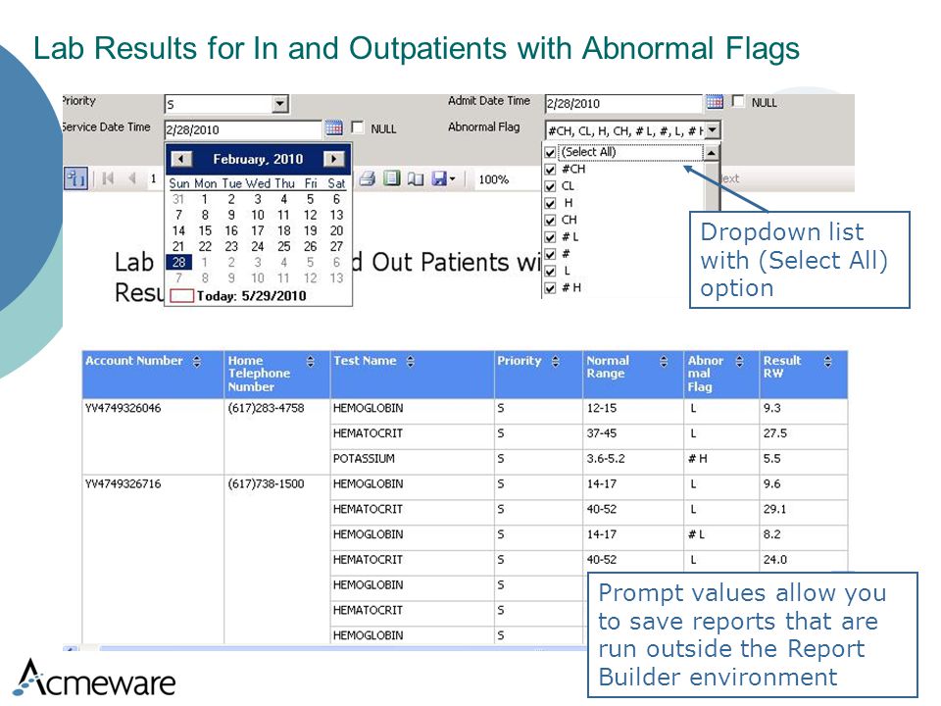Select February 28 in the calendar
The width and height of the screenshot is (941, 706).
(x=178, y=263)
